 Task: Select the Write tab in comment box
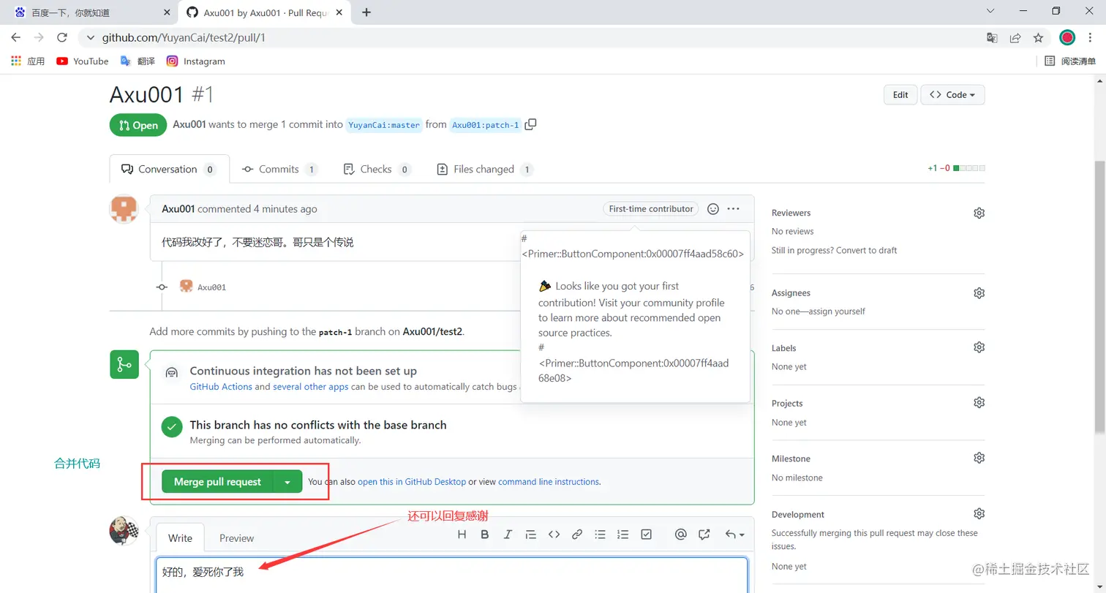(x=180, y=538)
